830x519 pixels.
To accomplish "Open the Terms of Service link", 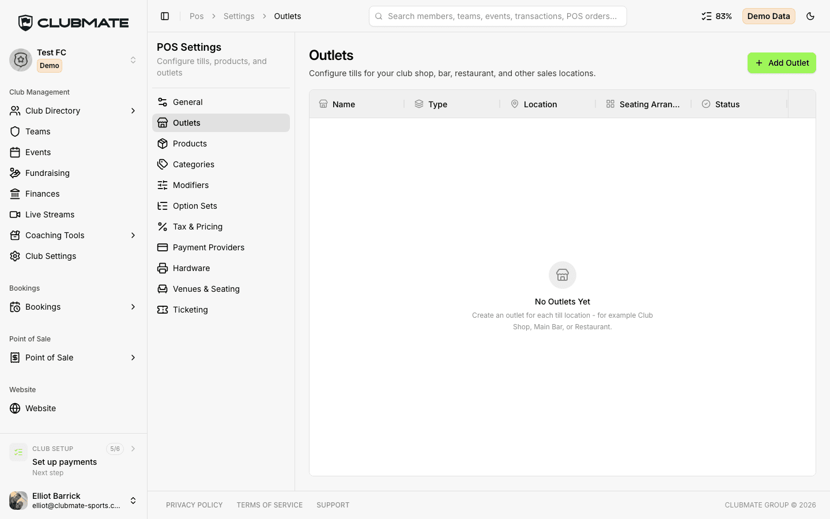I will pos(269,505).
